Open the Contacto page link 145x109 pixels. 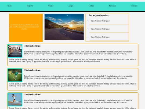134,6
